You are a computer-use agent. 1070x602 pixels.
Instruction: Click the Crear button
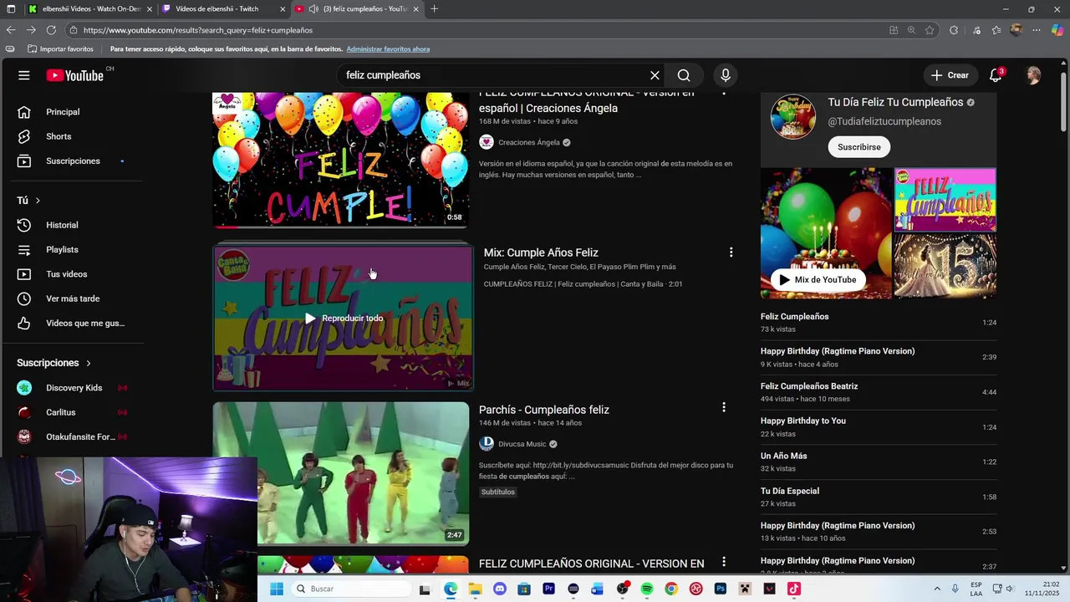pyautogui.click(x=950, y=75)
